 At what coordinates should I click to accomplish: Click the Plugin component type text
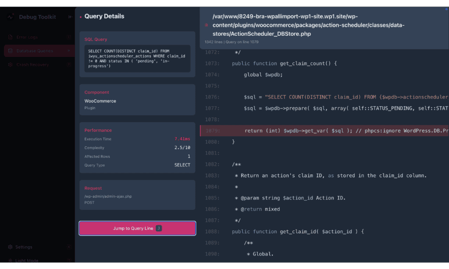tap(90, 108)
